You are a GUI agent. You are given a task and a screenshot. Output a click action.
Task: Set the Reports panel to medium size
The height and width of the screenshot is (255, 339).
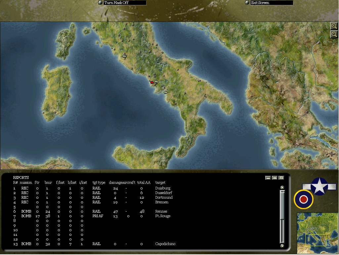tap(275, 178)
